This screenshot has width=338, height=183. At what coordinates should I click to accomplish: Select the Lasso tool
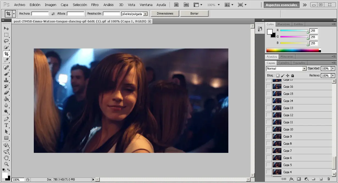6,41
